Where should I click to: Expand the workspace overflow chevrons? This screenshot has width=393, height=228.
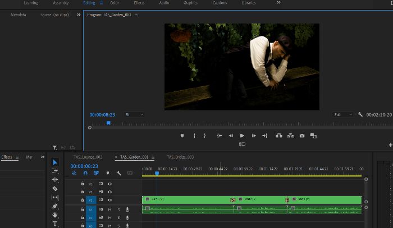[x=278, y=2]
